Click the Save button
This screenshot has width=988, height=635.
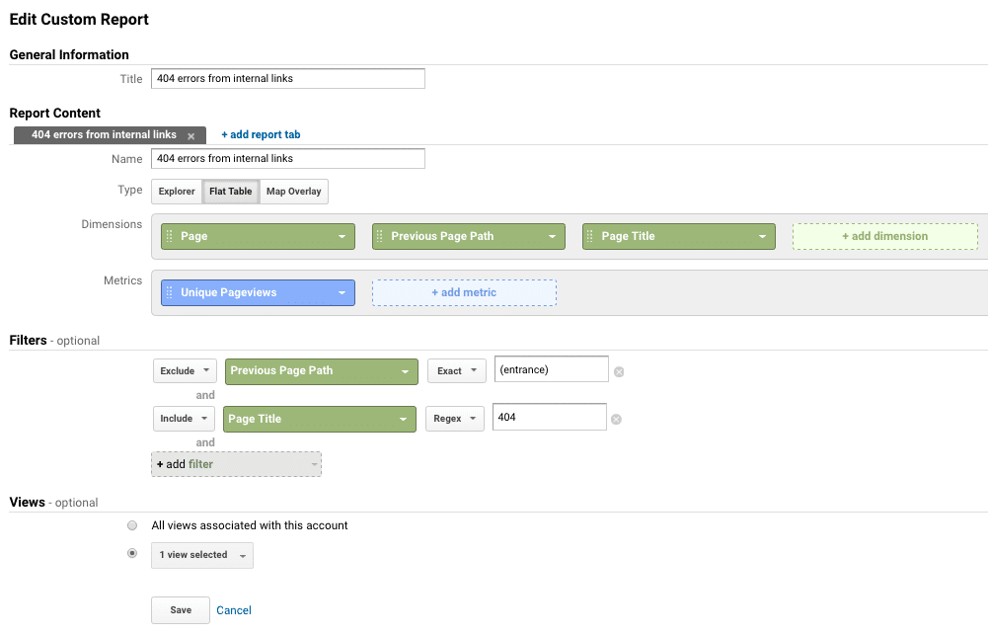click(x=180, y=609)
